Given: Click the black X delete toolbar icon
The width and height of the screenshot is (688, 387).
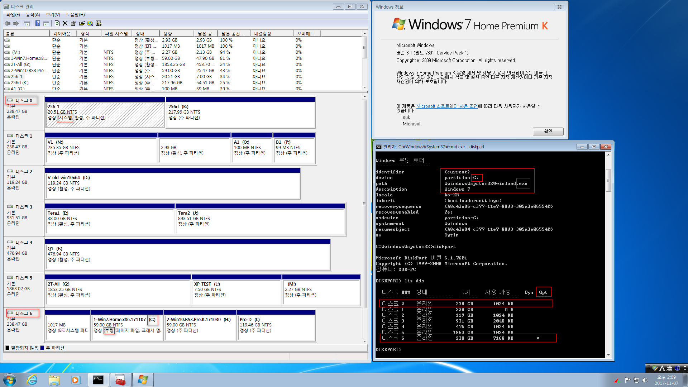Looking at the screenshot, I should pyautogui.click(x=65, y=23).
